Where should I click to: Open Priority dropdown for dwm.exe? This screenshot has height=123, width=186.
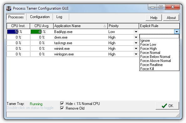(136, 37)
